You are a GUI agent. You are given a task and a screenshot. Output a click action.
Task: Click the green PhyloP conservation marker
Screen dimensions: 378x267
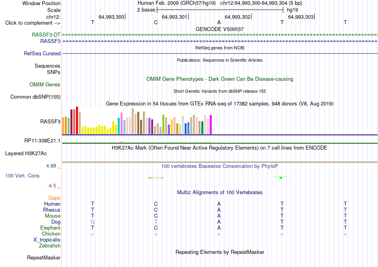pos(281,177)
